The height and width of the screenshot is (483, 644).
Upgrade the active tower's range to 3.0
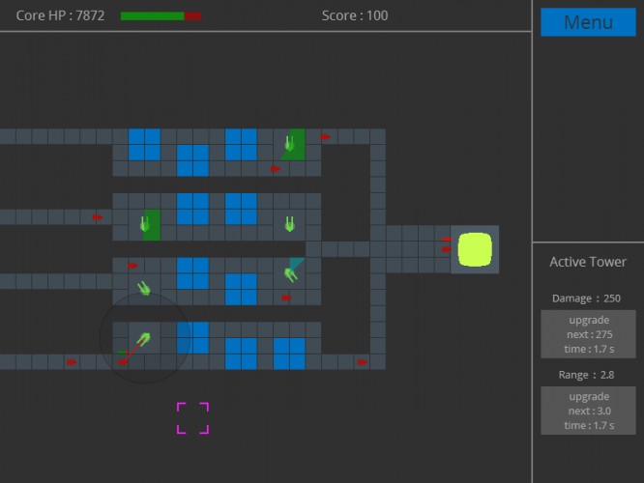[588, 411]
